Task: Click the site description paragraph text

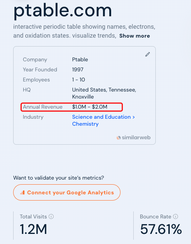Action: point(84,31)
